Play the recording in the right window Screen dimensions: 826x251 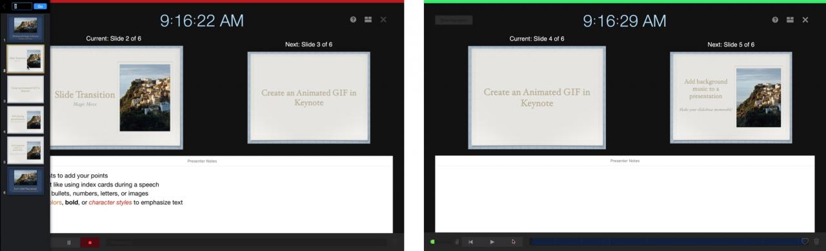point(492,242)
